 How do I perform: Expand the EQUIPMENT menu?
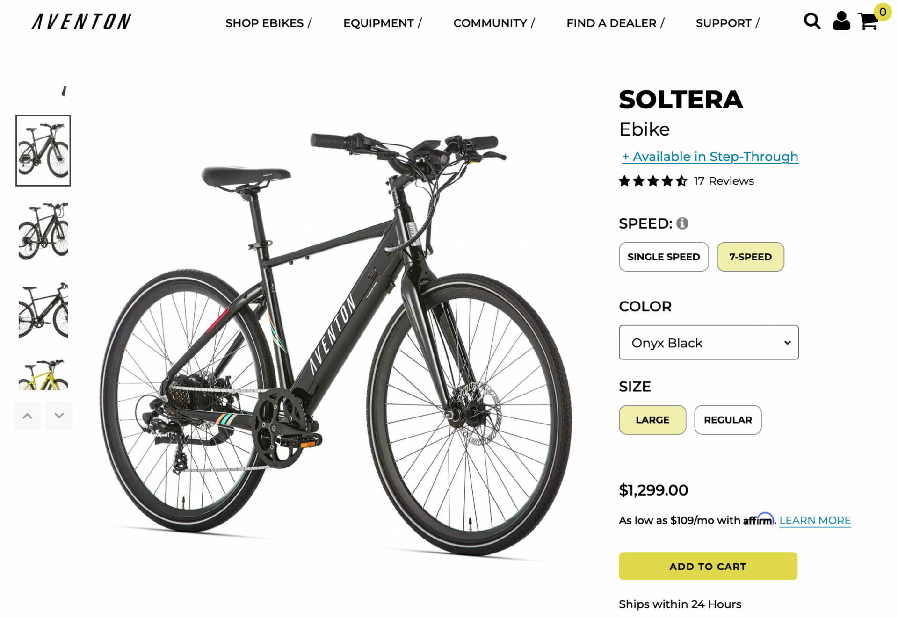point(382,22)
